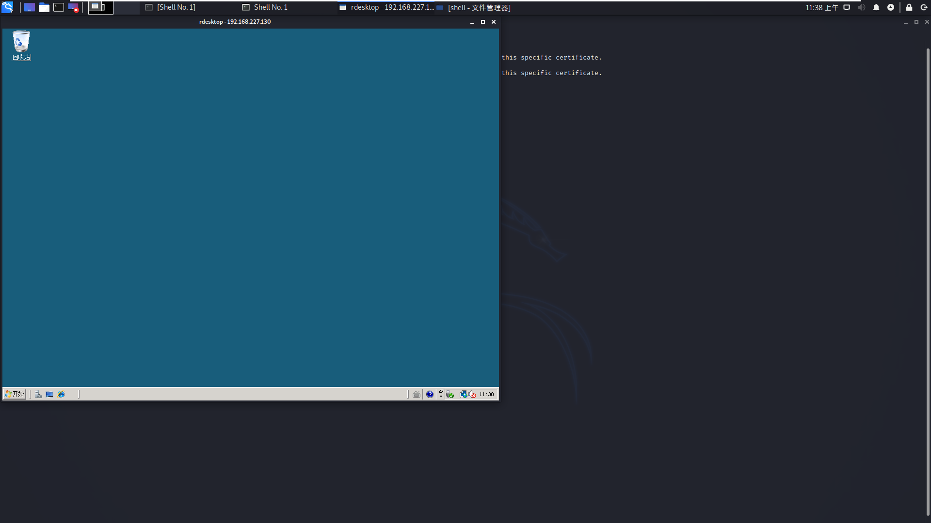Open the Recycle Bin desktop icon
Viewport: 931px width, 523px height.
click(x=21, y=43)
